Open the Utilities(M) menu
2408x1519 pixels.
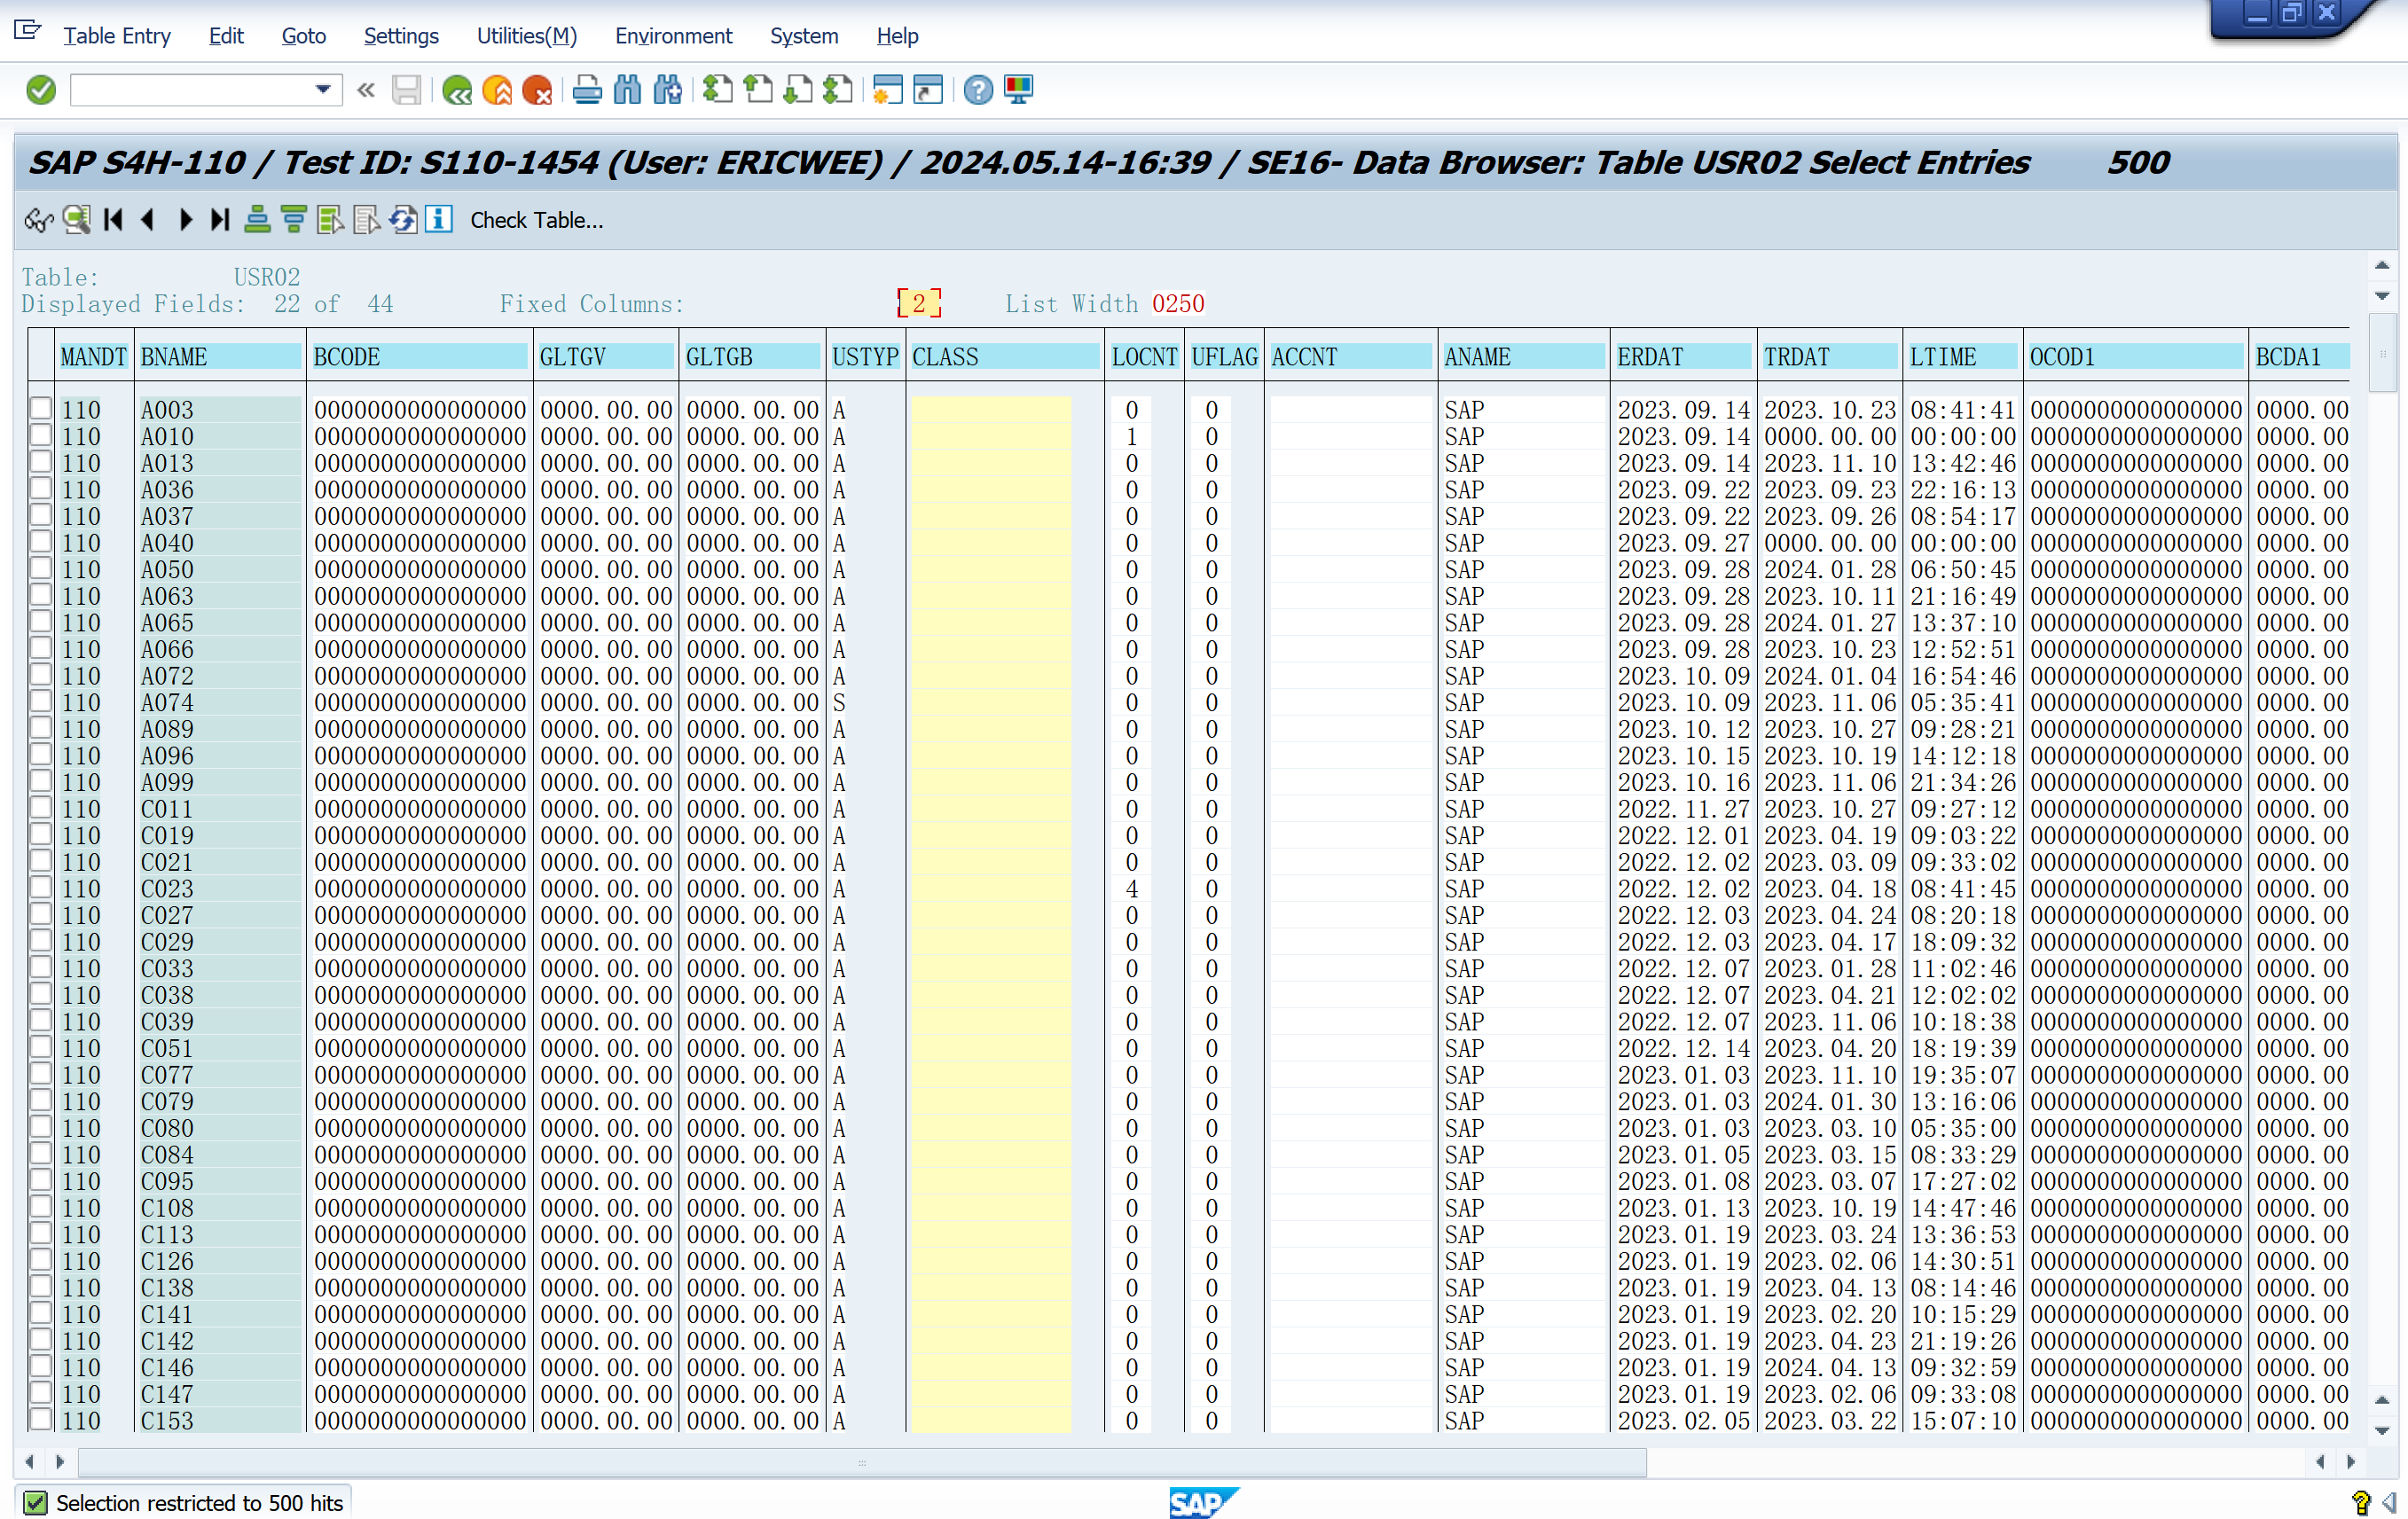(526, 36)
